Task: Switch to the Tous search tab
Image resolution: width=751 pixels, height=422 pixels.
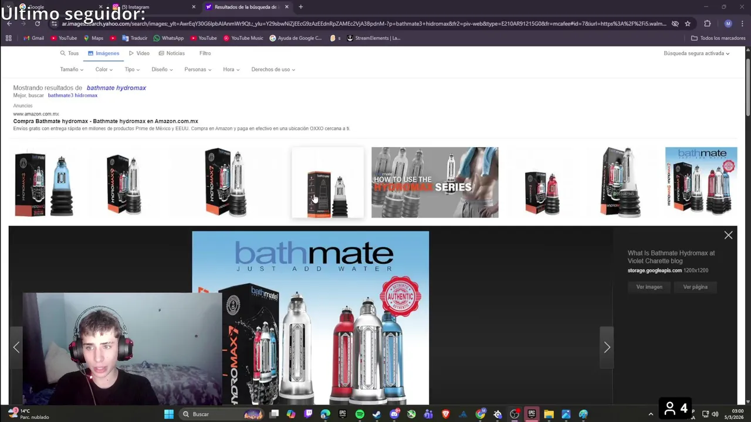Action: click(x=69, y=53)
